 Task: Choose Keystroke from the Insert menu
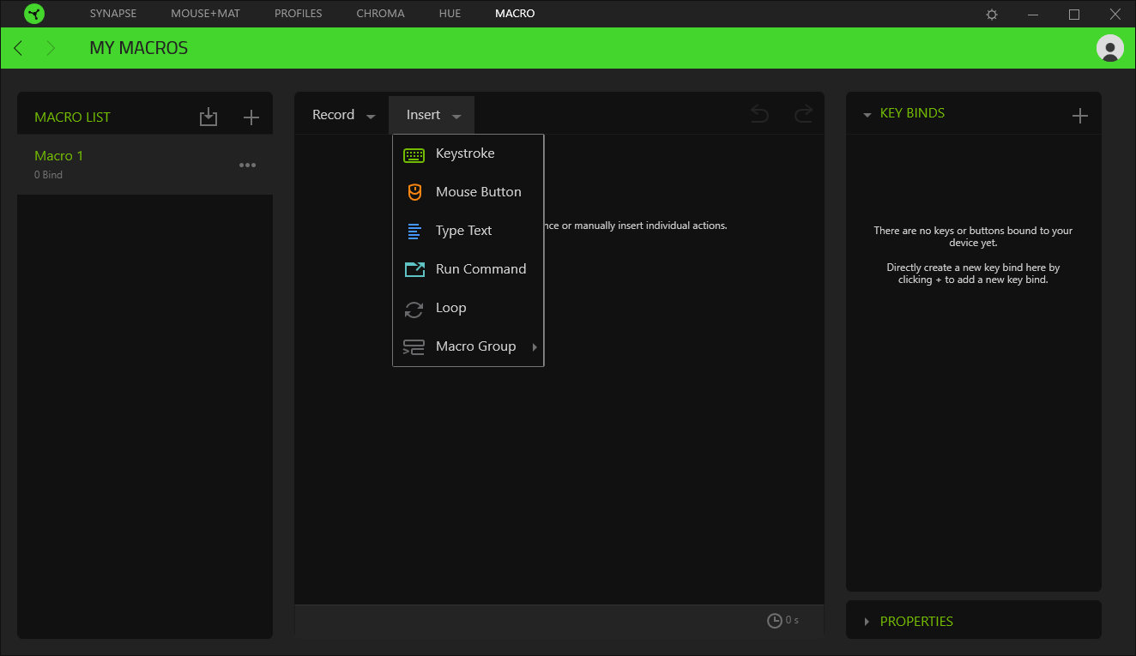point(464,153)
